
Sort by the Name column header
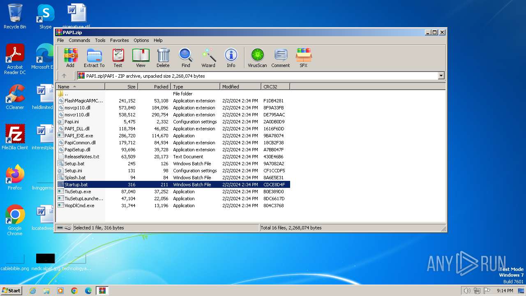81,87
